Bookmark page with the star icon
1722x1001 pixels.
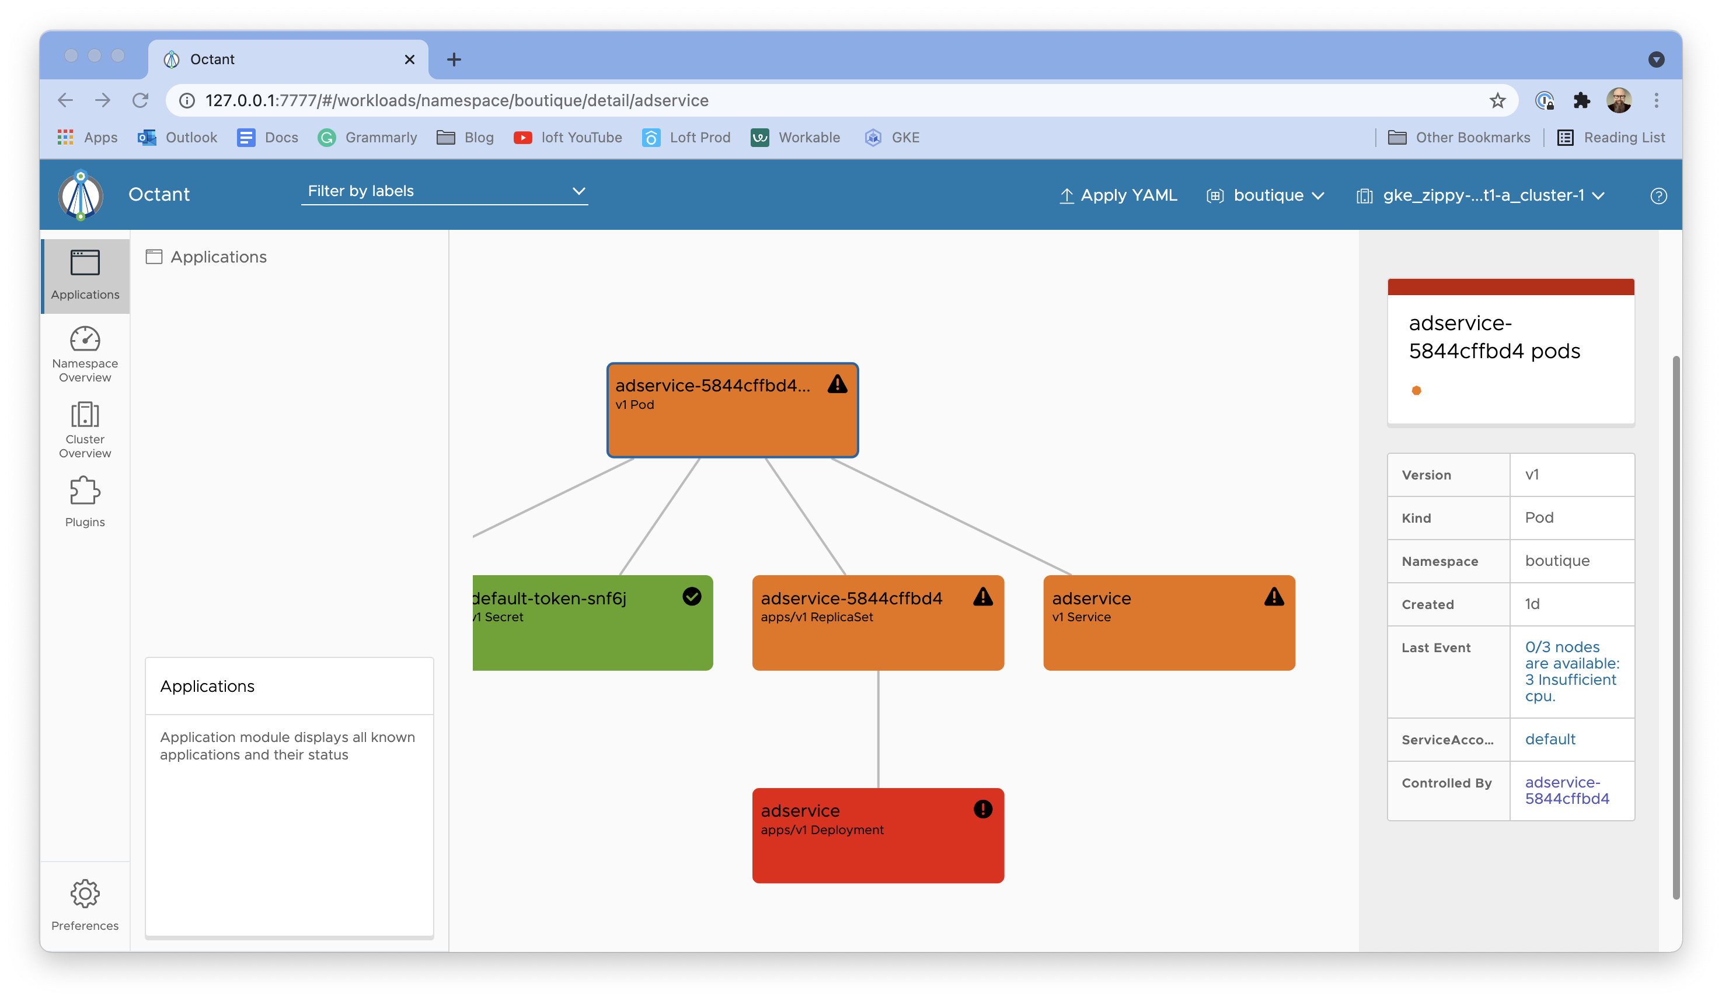(1497, 100)
